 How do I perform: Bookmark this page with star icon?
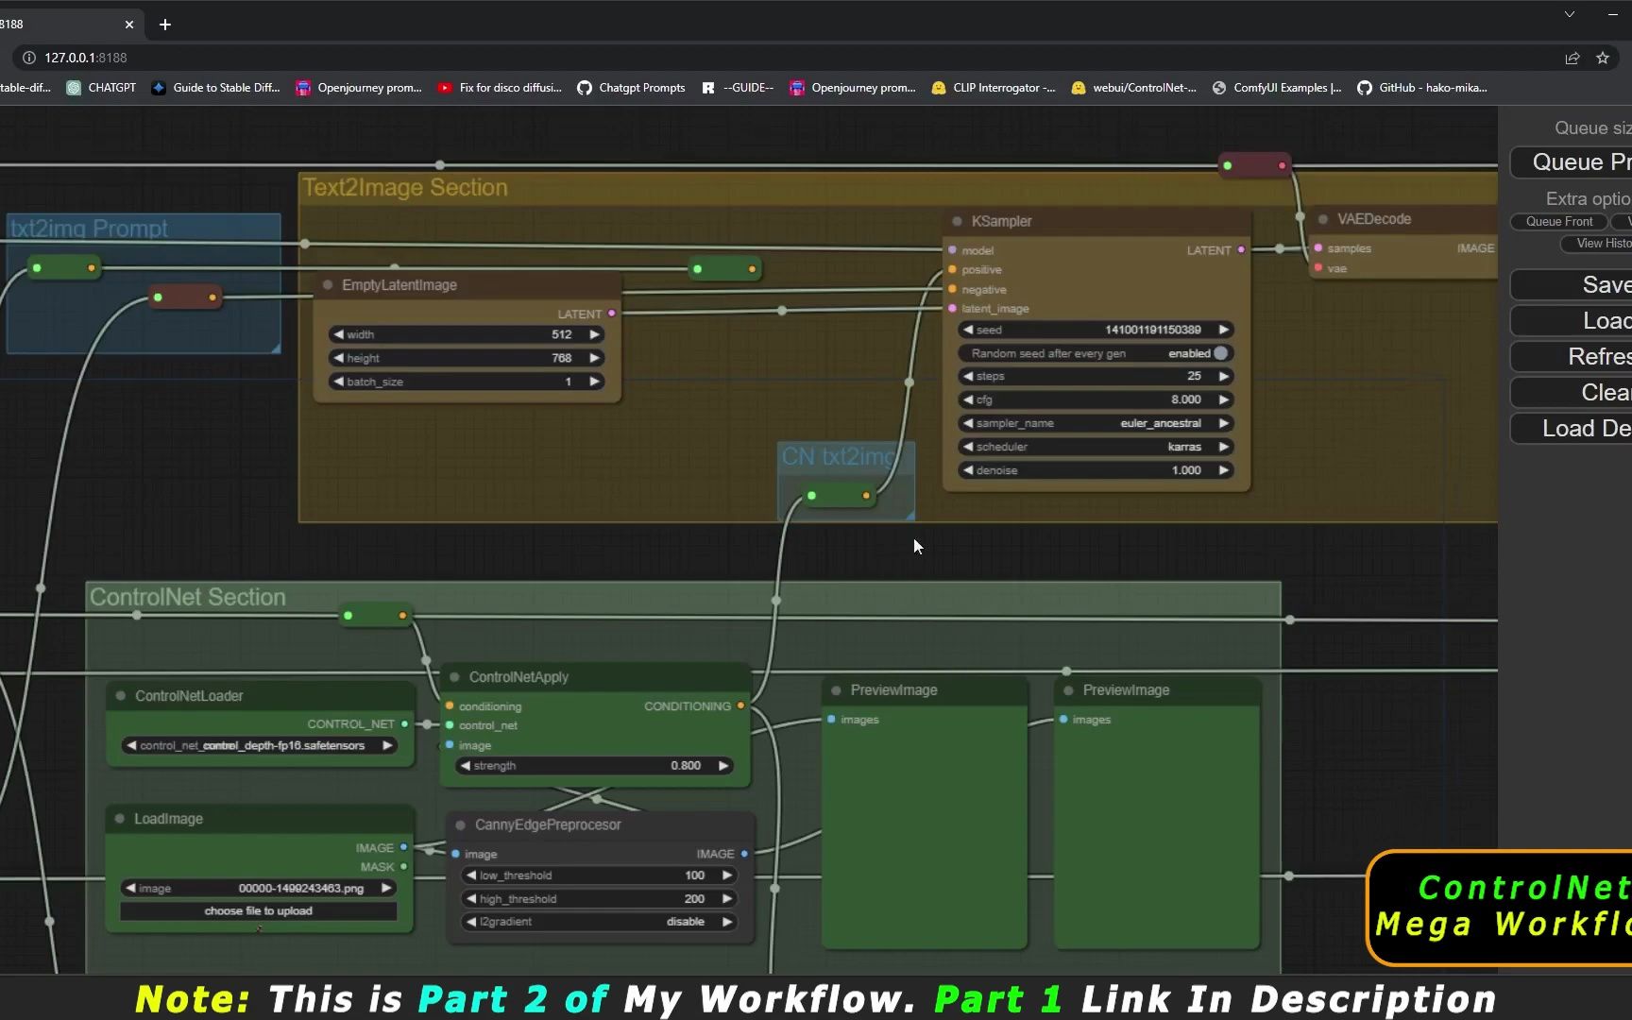coord(1603,58)
